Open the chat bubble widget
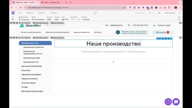 pos(176,102)
